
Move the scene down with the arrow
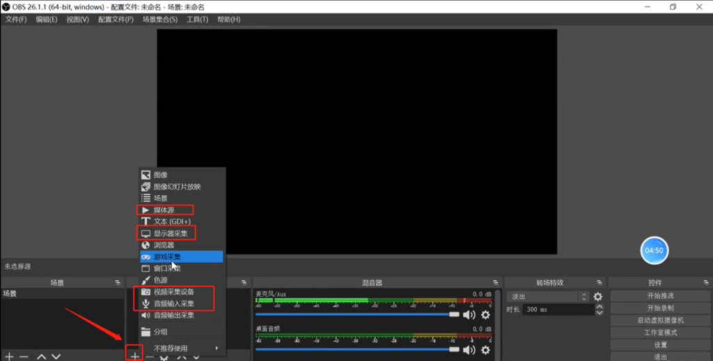point(56,356)
